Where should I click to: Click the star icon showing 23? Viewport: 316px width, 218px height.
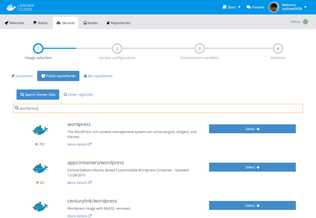pyautogui.click(x=37, y=182)
